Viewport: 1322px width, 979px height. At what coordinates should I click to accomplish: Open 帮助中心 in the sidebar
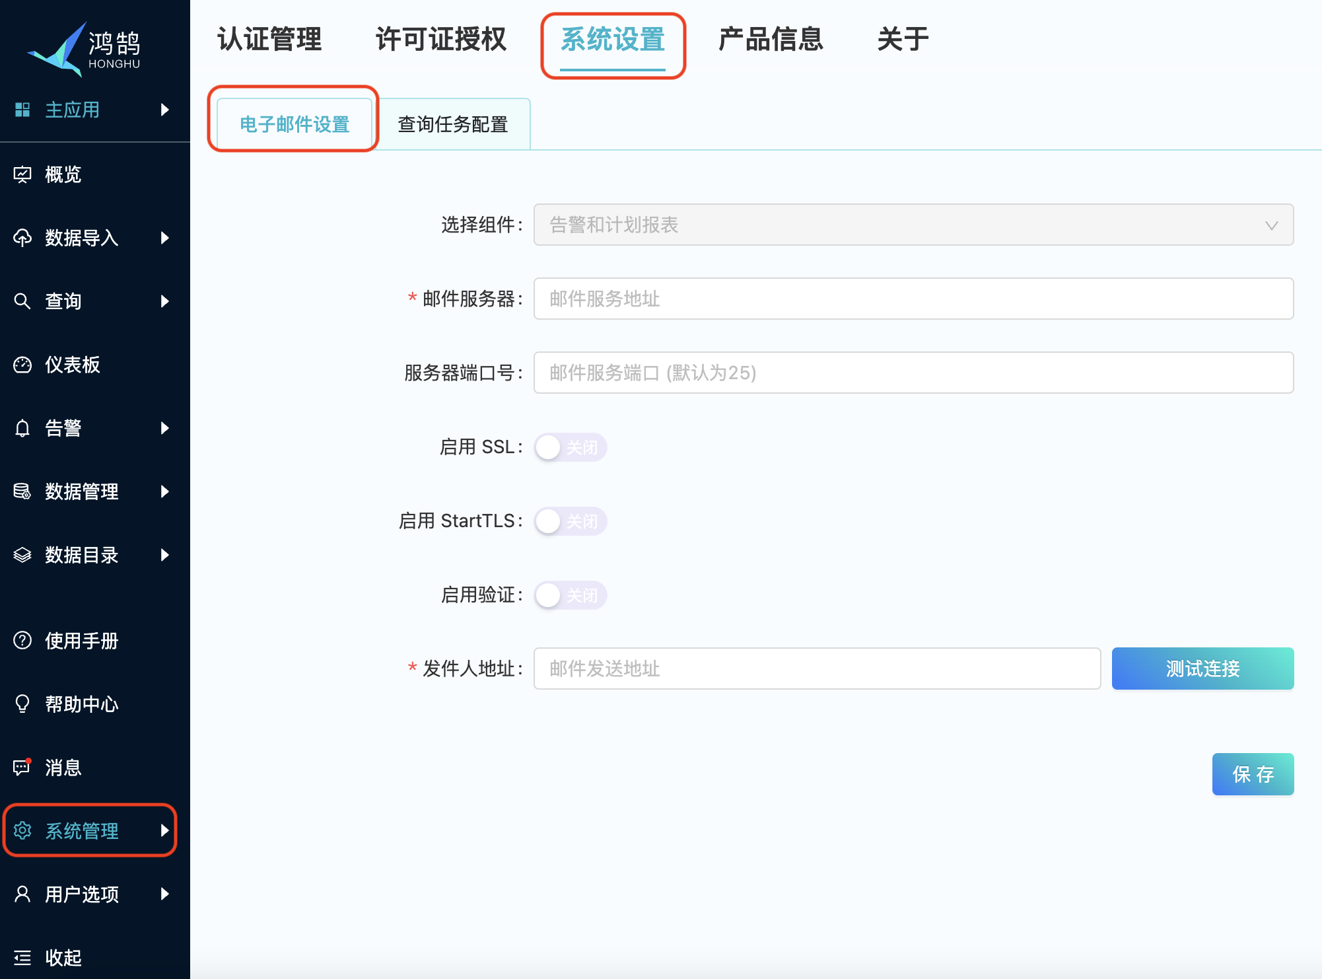(82, 704)
